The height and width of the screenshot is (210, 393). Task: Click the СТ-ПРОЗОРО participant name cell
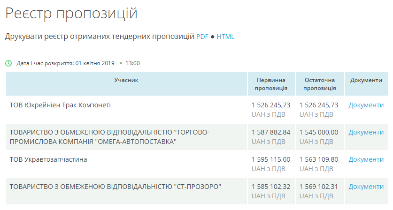(x=115, y=187)
